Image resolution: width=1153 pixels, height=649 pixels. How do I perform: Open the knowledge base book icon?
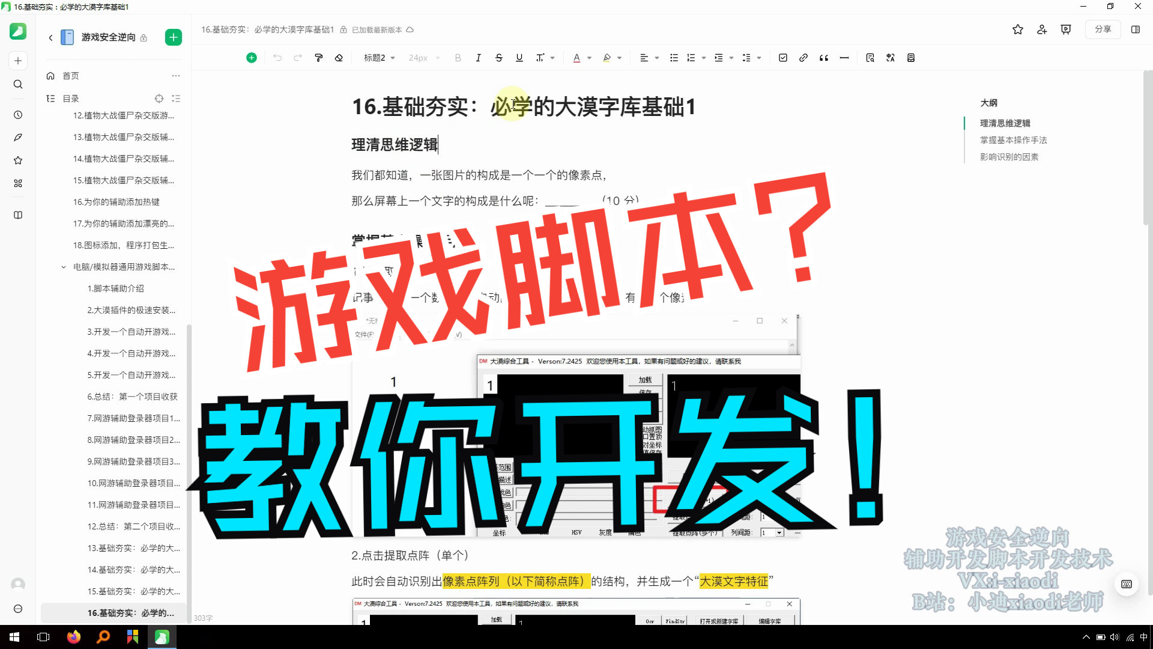(18, 215)
